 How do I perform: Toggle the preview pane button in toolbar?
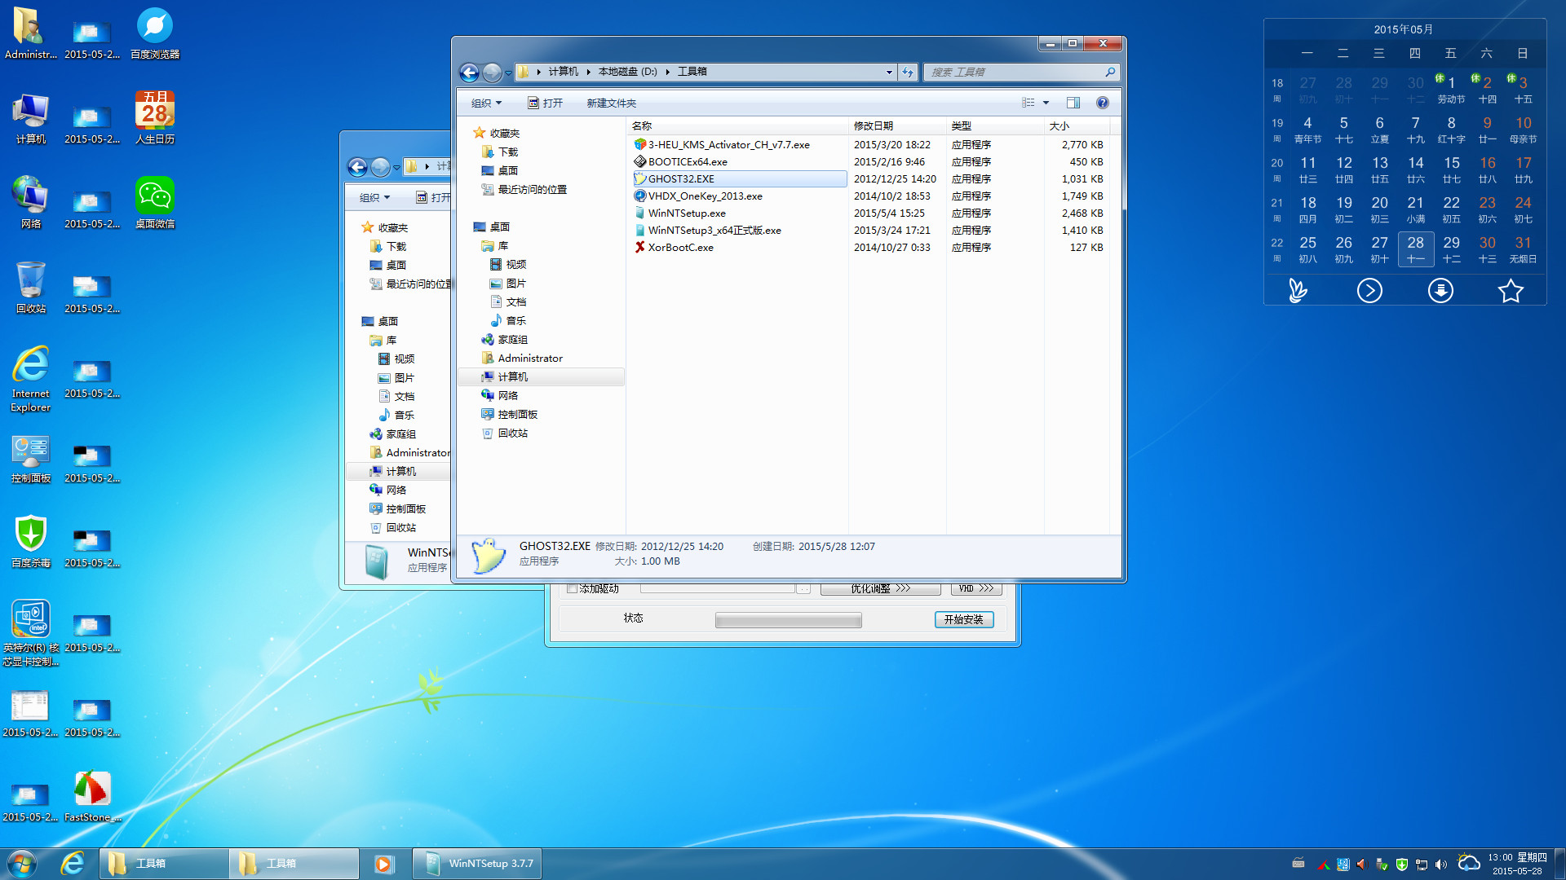[x=1073, y=103]
